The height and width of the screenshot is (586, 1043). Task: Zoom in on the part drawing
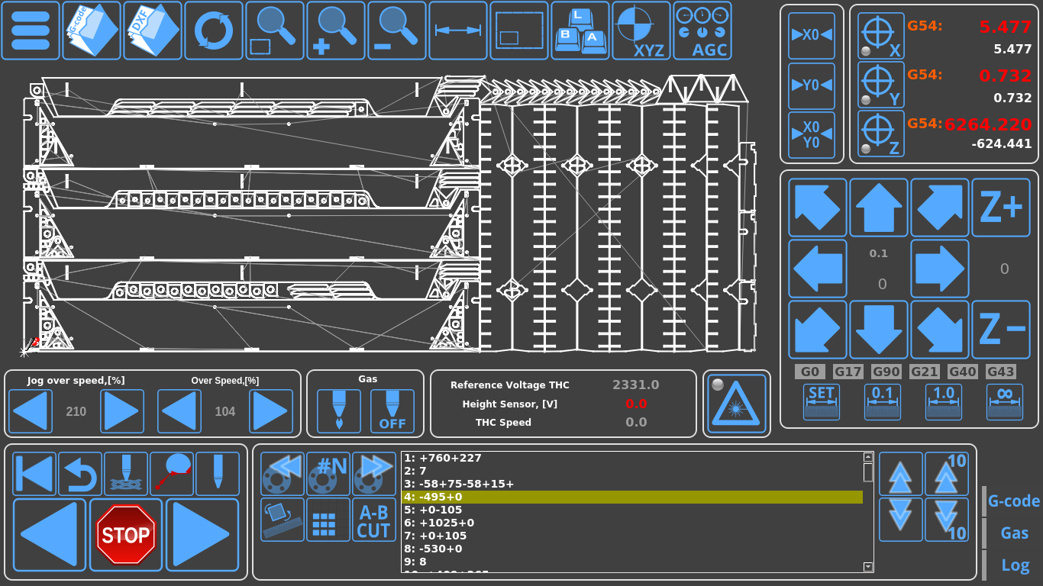coord(336,31)
